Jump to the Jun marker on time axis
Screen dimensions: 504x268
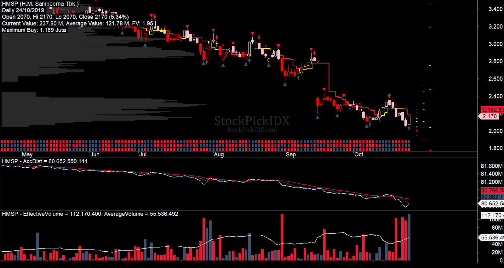point(95,154)
